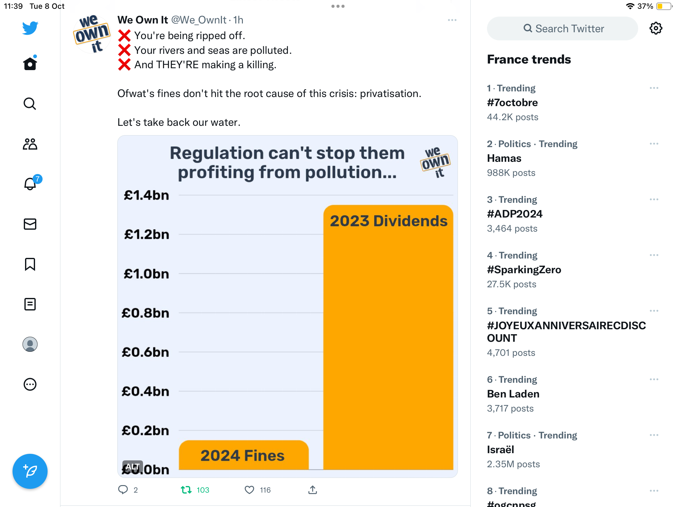Open trending topic Hamas
This screenshot has height=507, width=676.
coord(504,158)
